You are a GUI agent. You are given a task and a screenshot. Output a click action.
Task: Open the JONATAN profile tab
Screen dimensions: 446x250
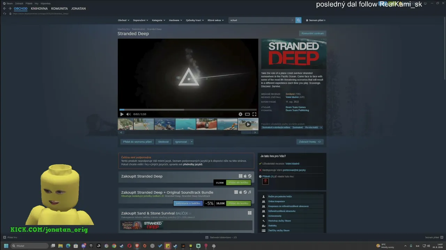[78, 8]
